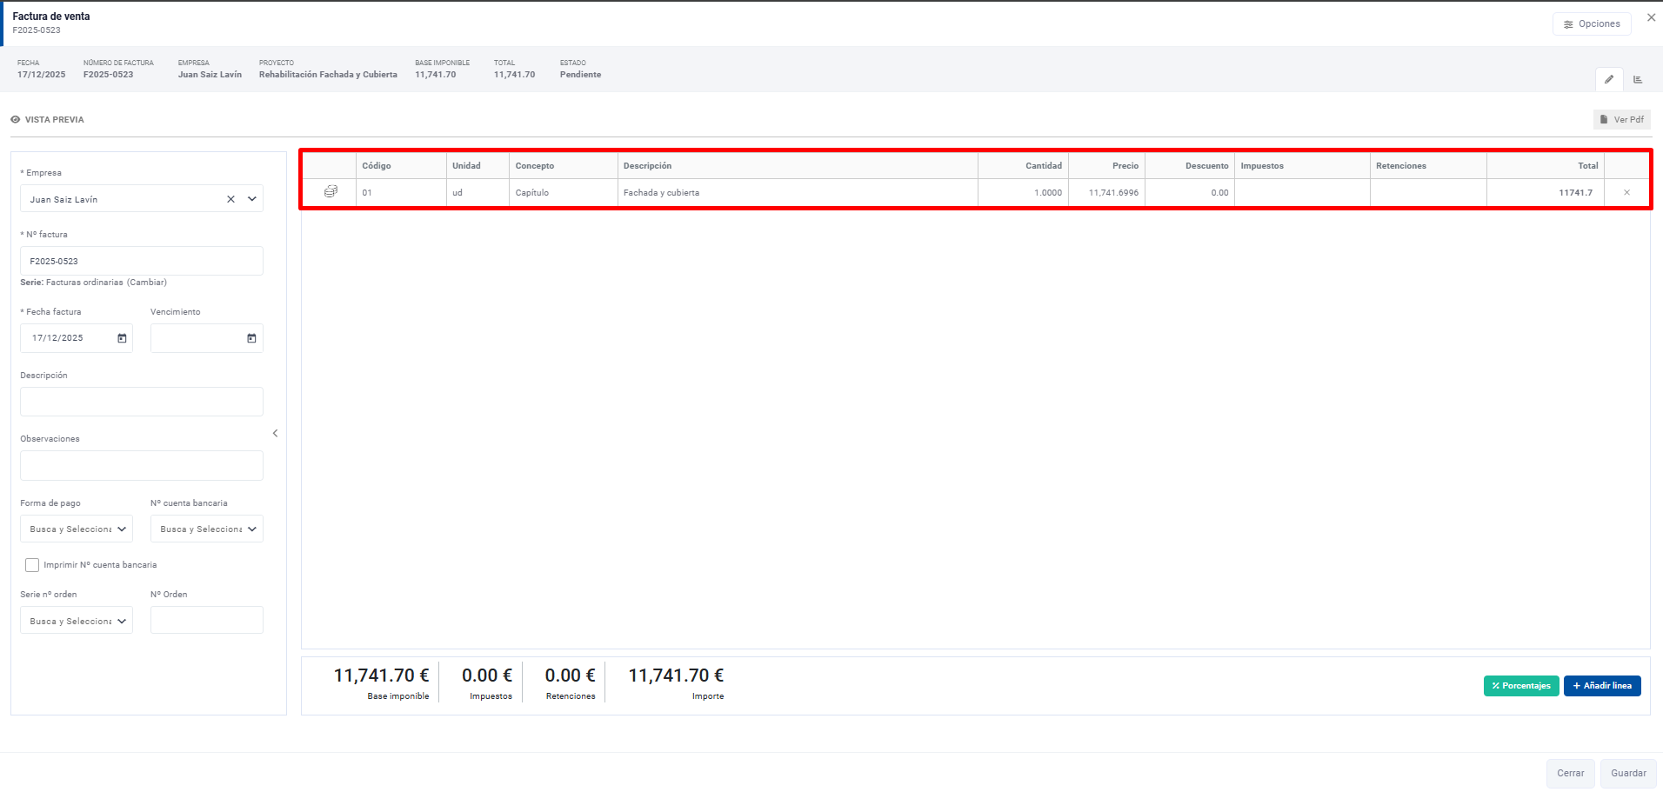The image size is (1663, 792).
Task: Open the Opciones menu
Action: coord(1591,24)
